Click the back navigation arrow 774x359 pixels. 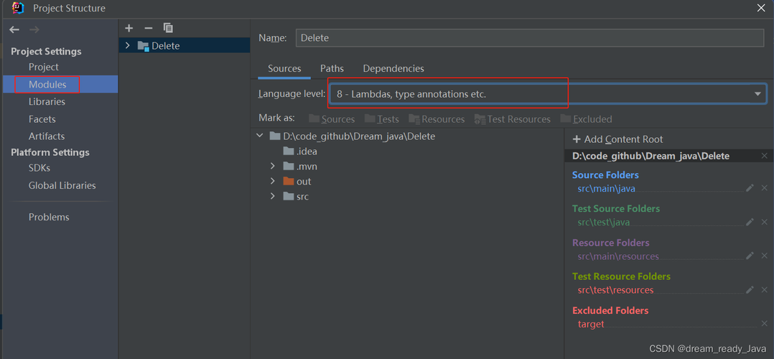click(x=14, y=29)
